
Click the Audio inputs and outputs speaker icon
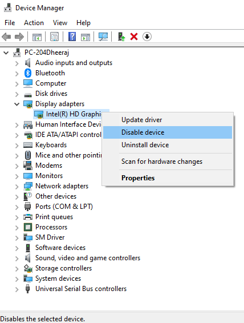point(27,63)
